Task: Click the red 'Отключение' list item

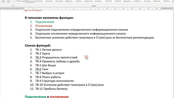Action: (x=44, y=26)
